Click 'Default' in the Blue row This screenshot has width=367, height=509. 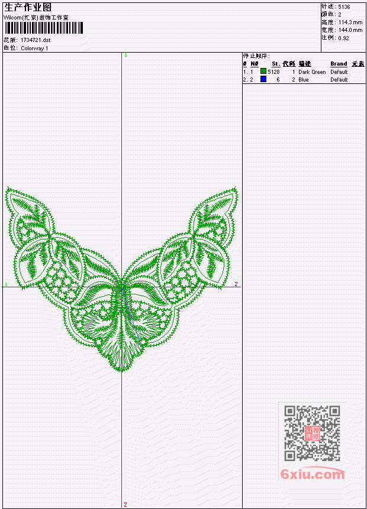click(x=339, y=80)
